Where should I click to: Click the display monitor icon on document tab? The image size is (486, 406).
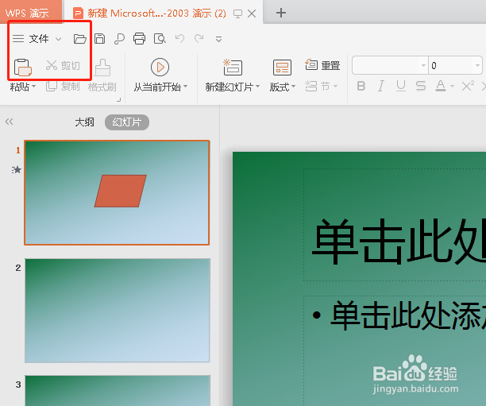(x=237, y=14)
